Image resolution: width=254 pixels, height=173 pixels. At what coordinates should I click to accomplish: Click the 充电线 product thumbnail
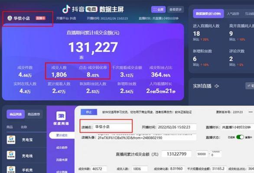(x=11, y=155)
